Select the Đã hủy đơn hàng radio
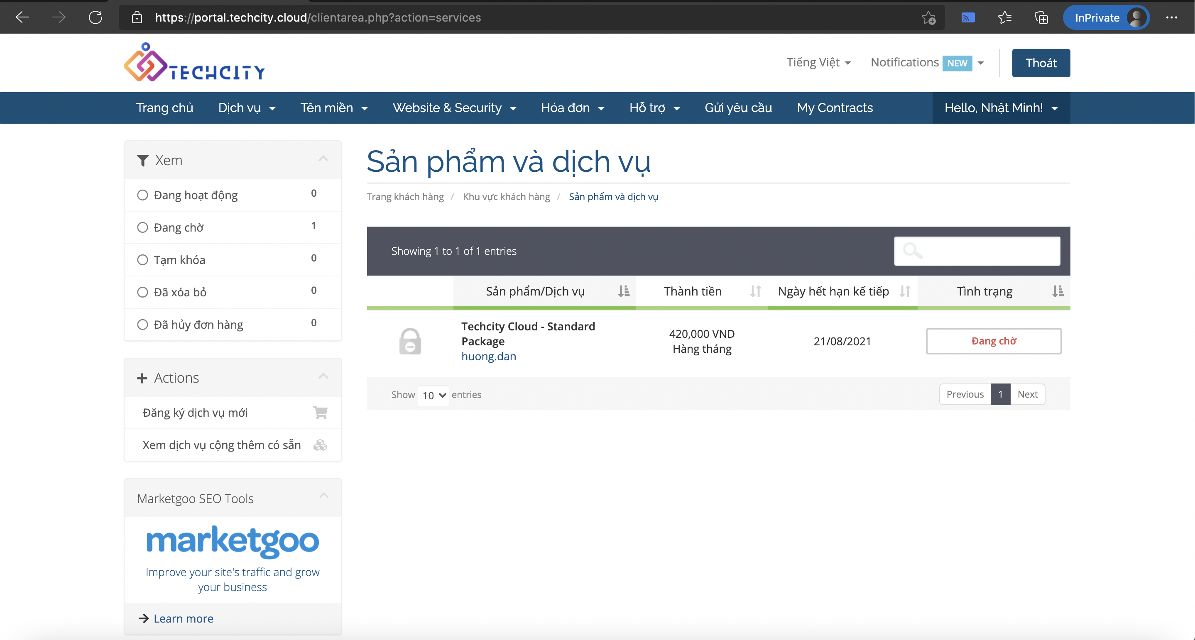 point(142,325)
